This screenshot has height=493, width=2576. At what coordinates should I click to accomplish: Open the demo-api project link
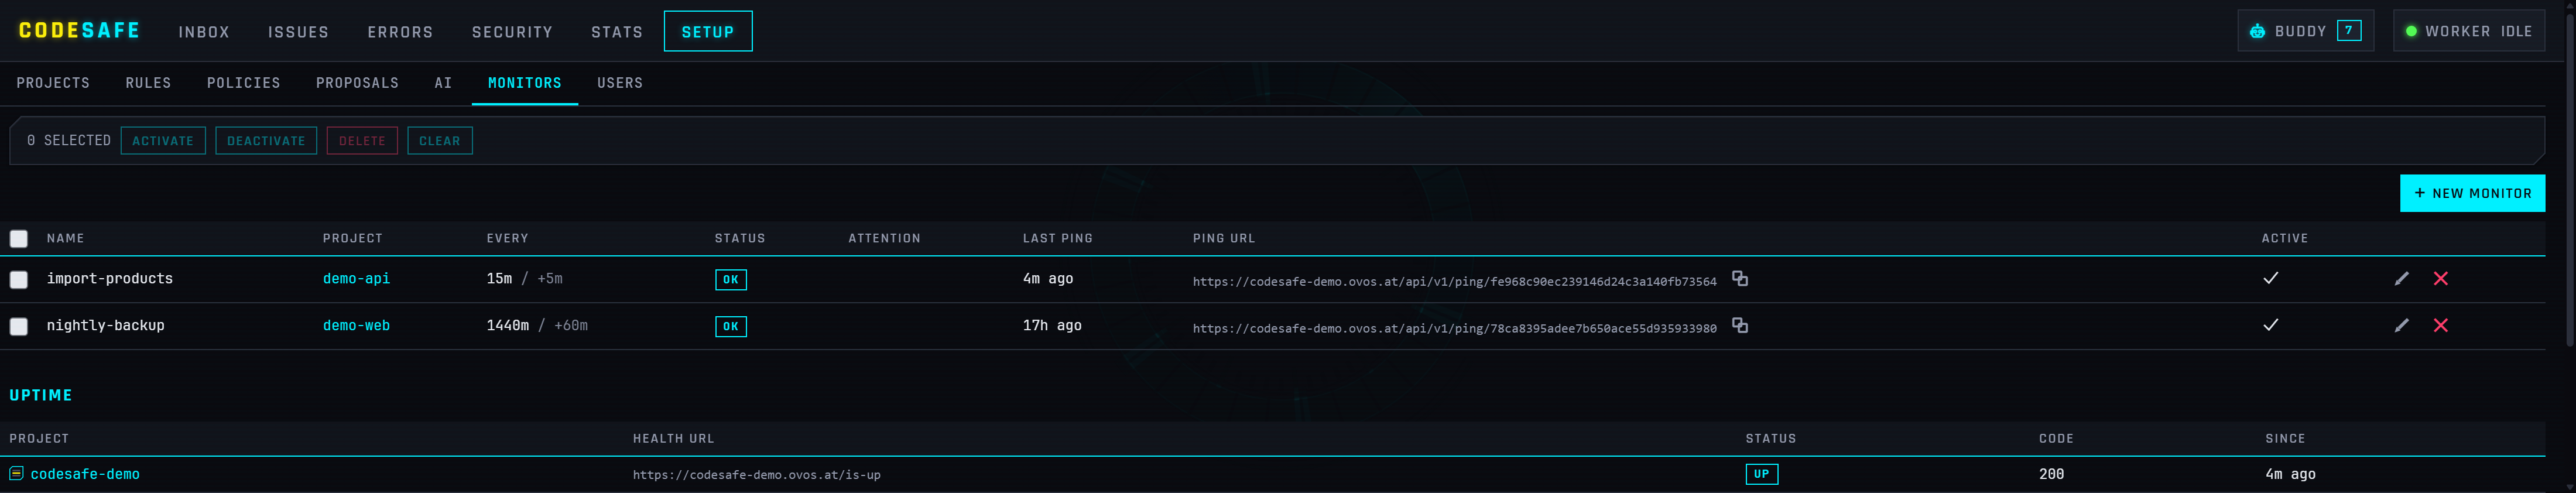(356, 279)
